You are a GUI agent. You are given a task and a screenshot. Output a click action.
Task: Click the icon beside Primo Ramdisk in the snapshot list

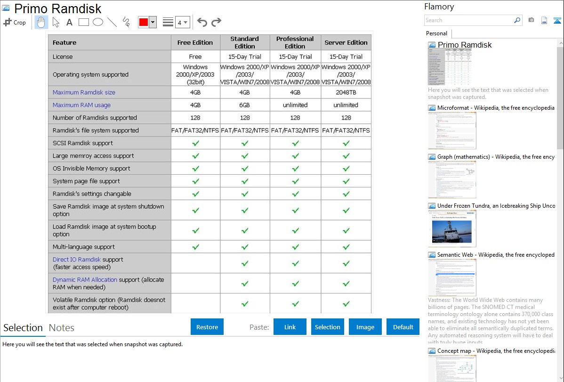click(x=432, y=45)
